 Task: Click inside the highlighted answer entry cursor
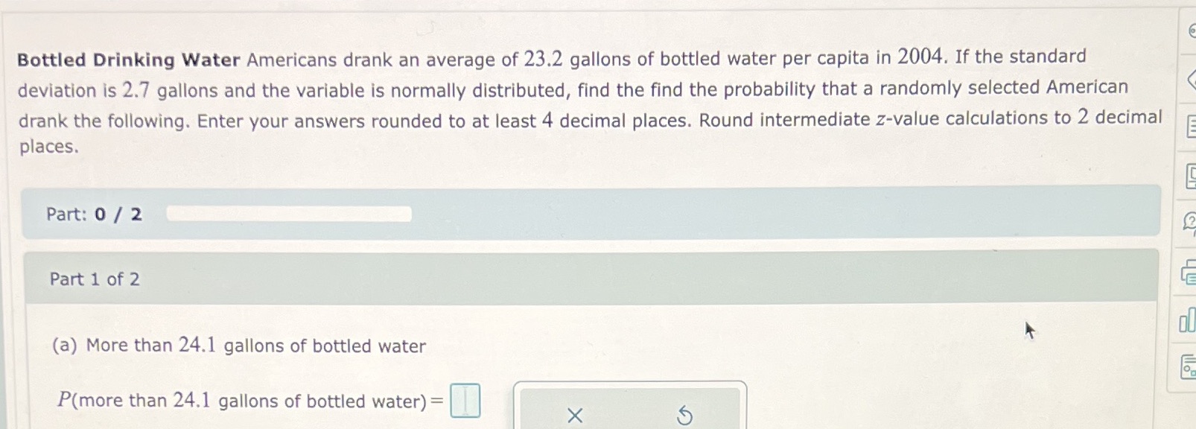tap(466, 400)
